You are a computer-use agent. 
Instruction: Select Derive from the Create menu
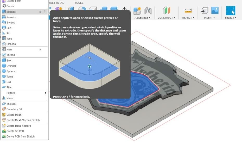pyautogui.click(x=10, y=6)
